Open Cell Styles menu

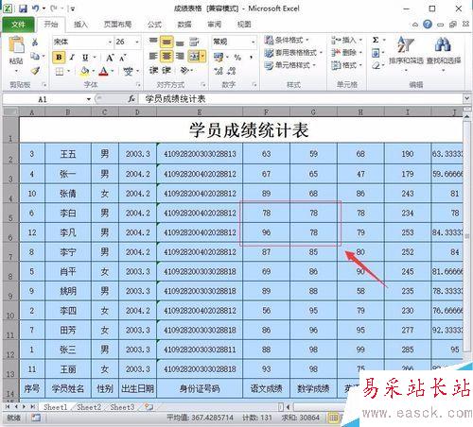click(290, 65)
